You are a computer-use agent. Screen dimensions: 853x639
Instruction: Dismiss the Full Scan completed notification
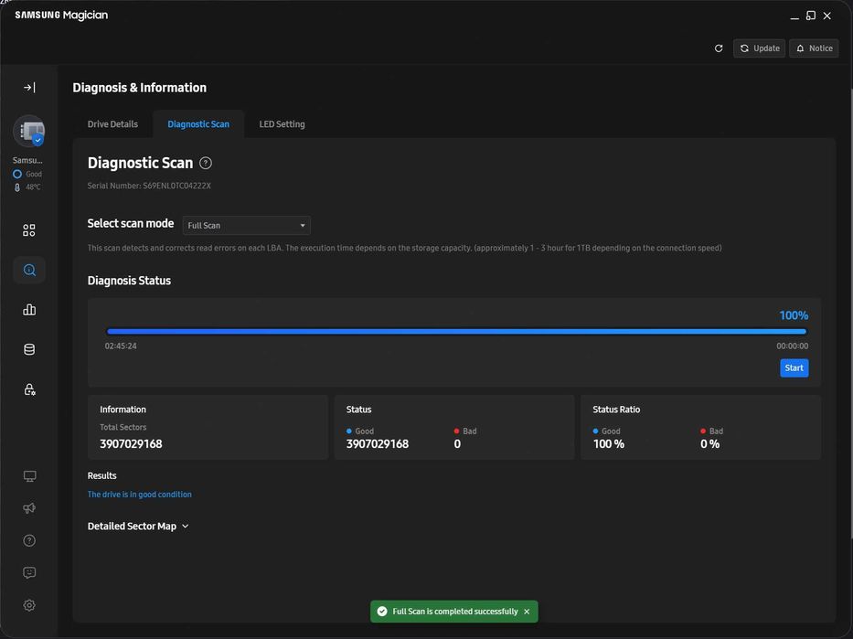click(527, 612)
